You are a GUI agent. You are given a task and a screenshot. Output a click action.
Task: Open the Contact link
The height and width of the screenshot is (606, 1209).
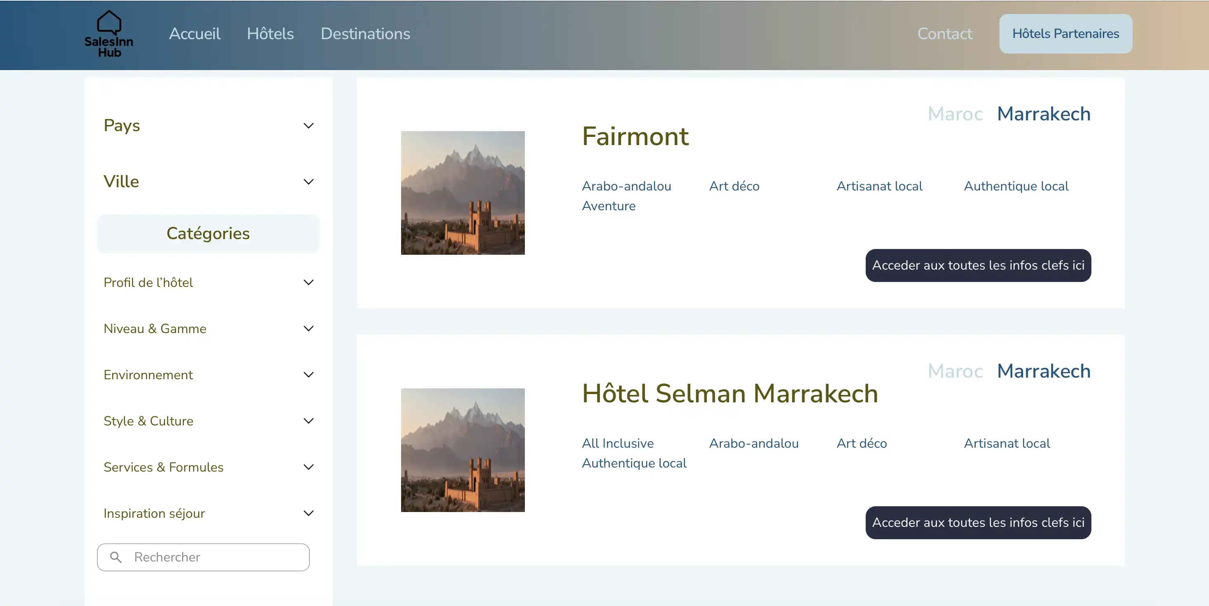(944, 34)
